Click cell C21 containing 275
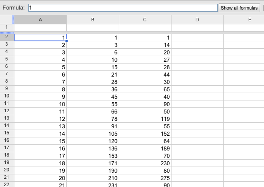Viewport: 264px width, 187px height. pos(145,178)
